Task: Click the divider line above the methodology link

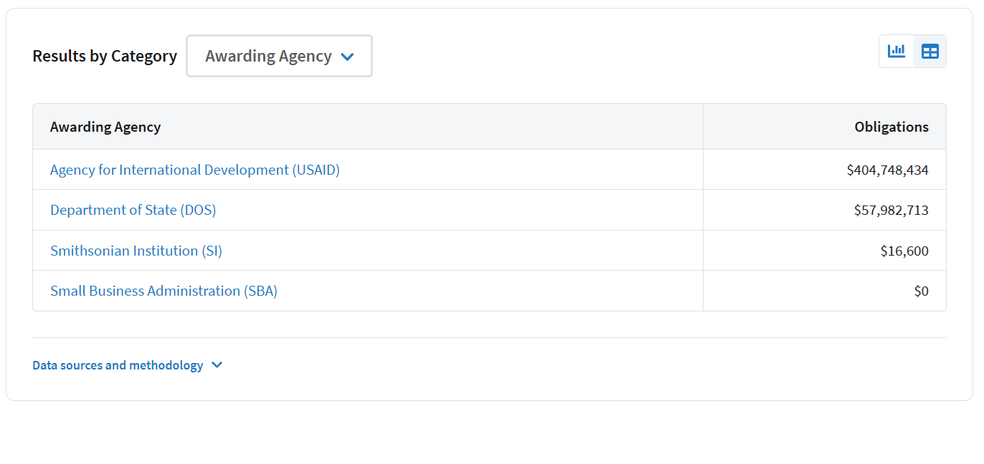Action: click(x=489, y=337)
